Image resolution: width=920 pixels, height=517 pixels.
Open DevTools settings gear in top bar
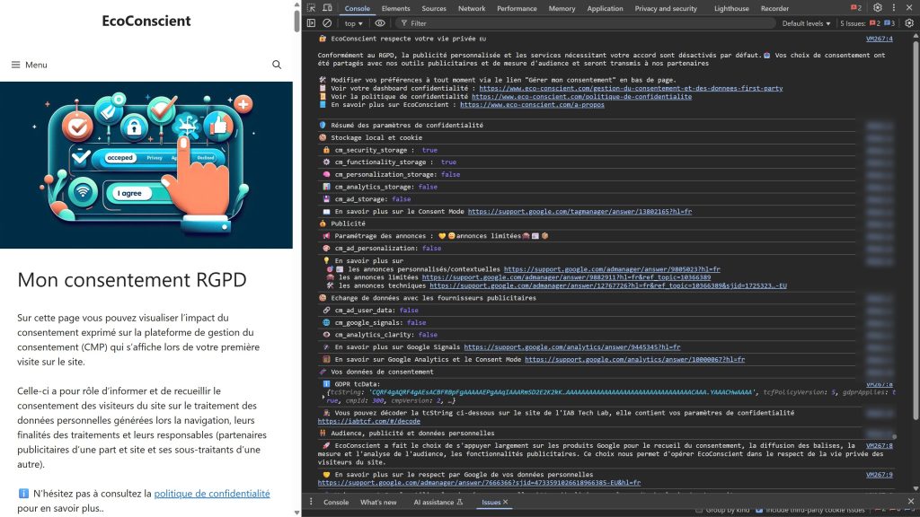coord(877,8)
